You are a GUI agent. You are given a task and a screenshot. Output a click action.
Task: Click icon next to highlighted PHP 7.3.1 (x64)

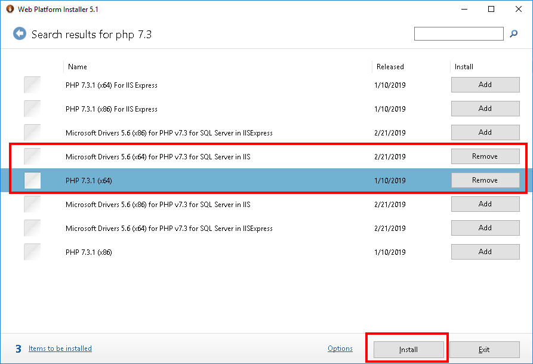tap(32, 180)
